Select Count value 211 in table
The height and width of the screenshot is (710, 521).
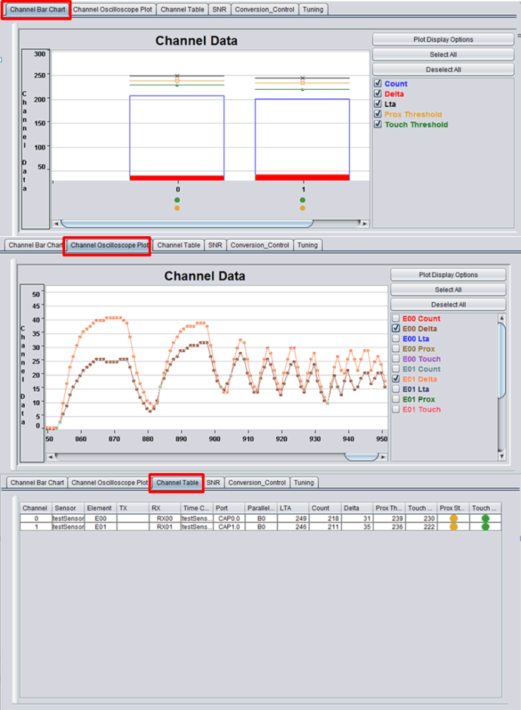(325, 527)
